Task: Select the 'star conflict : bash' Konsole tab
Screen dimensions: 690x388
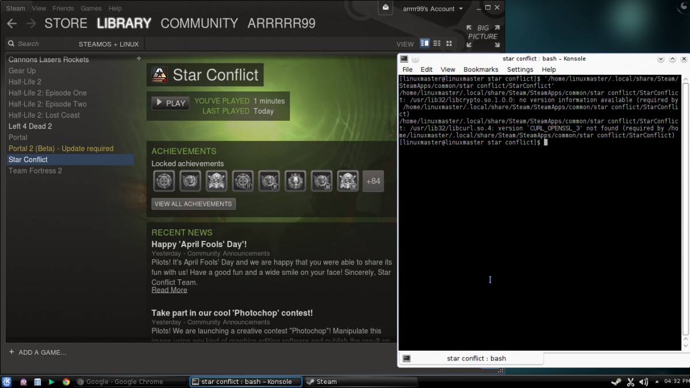Action: (471, 358)
